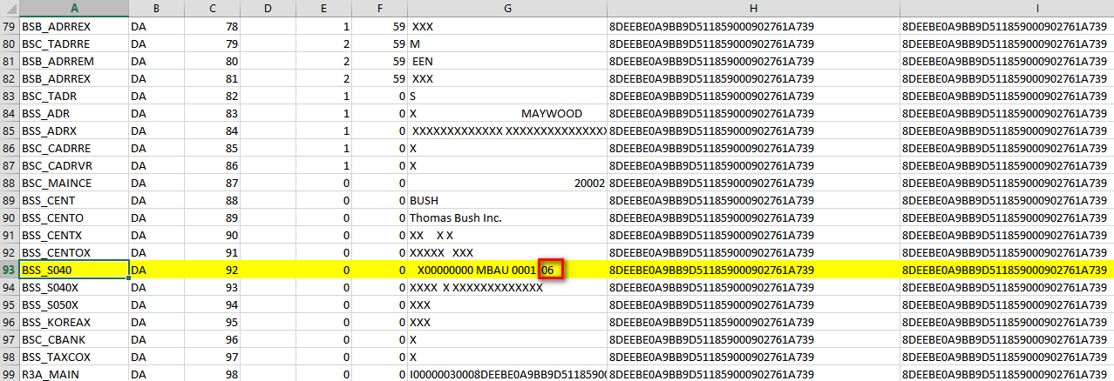The image size is (1114, 381).
Task: Select row 93 header
Action: pyautogui.click(x=10, y=271)
